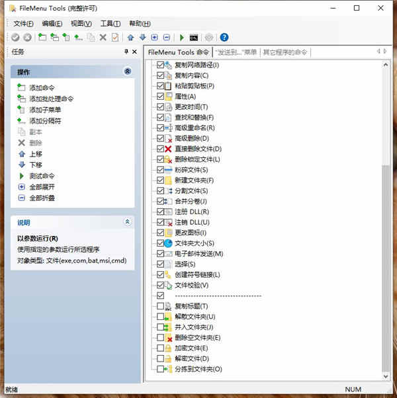Click the vertical scrollbar thumb

386,268
